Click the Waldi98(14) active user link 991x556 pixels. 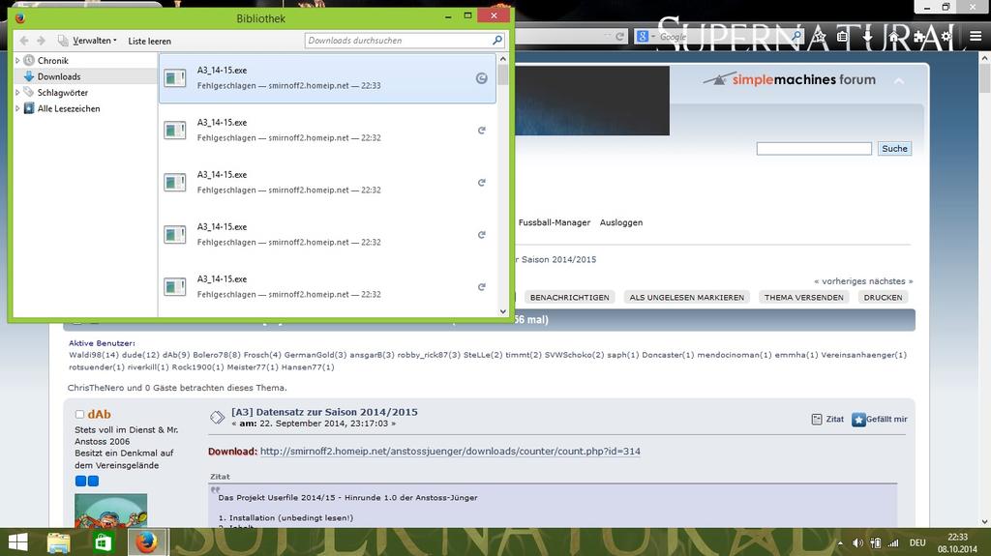pos(94,355)
